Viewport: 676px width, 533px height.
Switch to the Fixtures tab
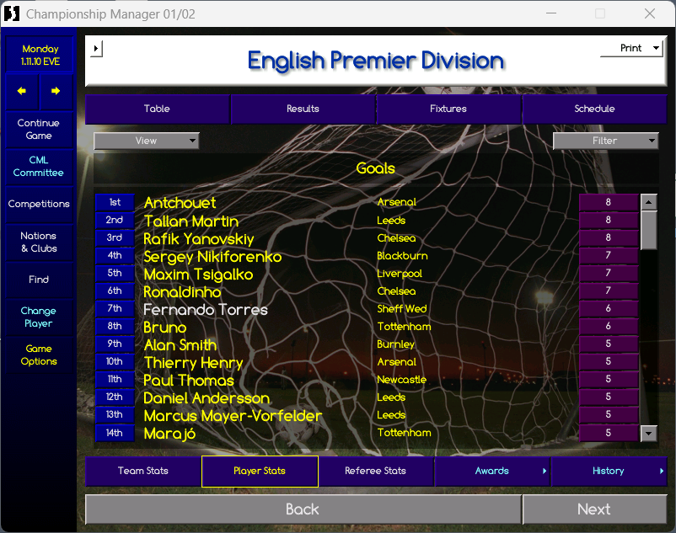pos(448,109)
